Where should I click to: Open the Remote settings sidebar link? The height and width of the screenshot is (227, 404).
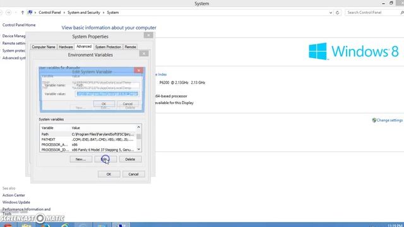pyautogui.click(x=14, y=44)
